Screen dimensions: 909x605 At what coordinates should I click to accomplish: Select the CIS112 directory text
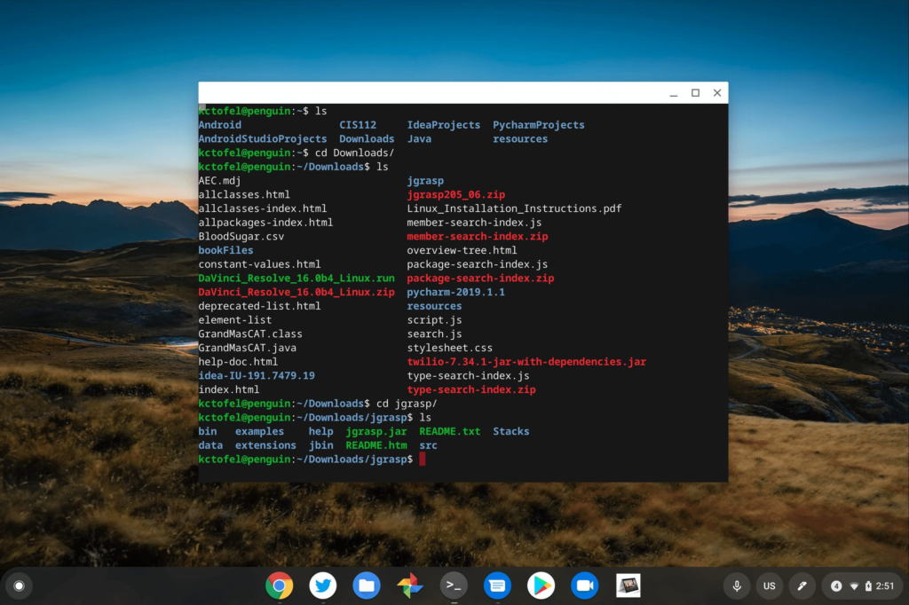(x=358, y=125)
